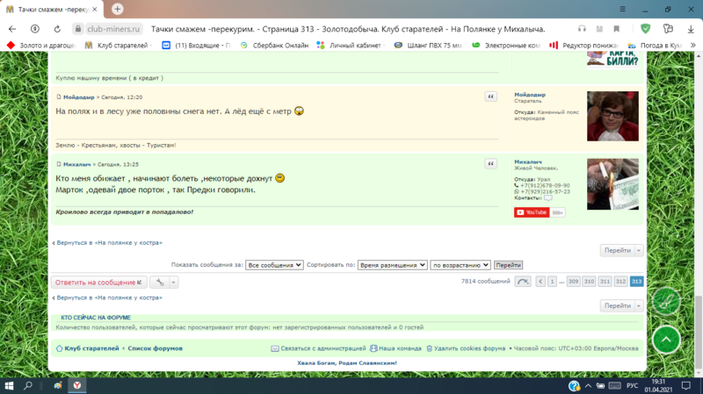703x394 pixels.
Task: Click the padlock site security icon
Action: click(x=78, y=29)
